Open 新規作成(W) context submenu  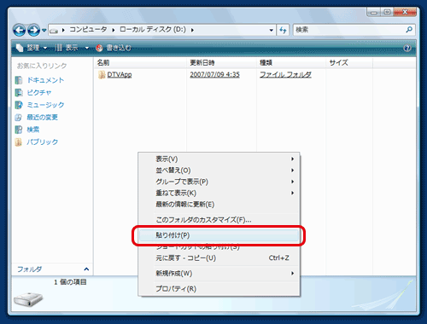point(219,274)
